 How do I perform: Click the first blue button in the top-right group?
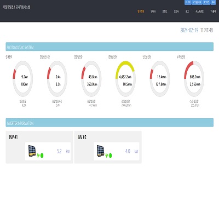tap(188, 2)
